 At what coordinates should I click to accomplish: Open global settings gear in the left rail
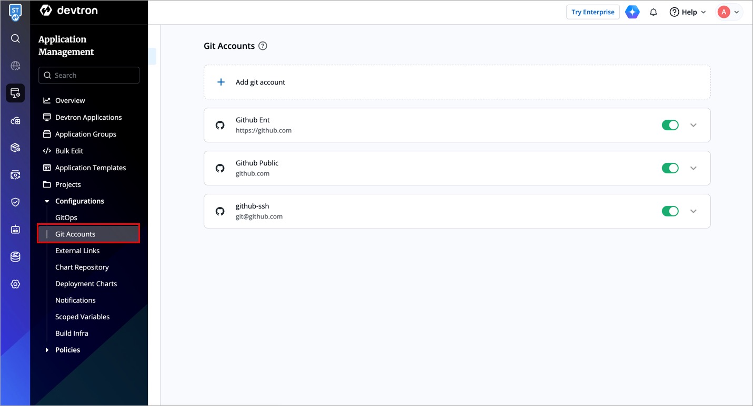click(x=15, y=284)
